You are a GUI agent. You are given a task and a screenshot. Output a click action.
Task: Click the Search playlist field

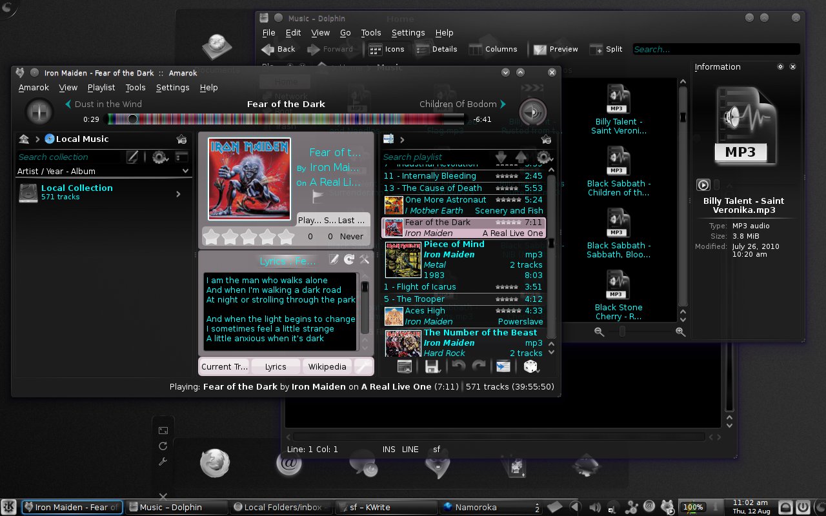click(x=436, y=157)
